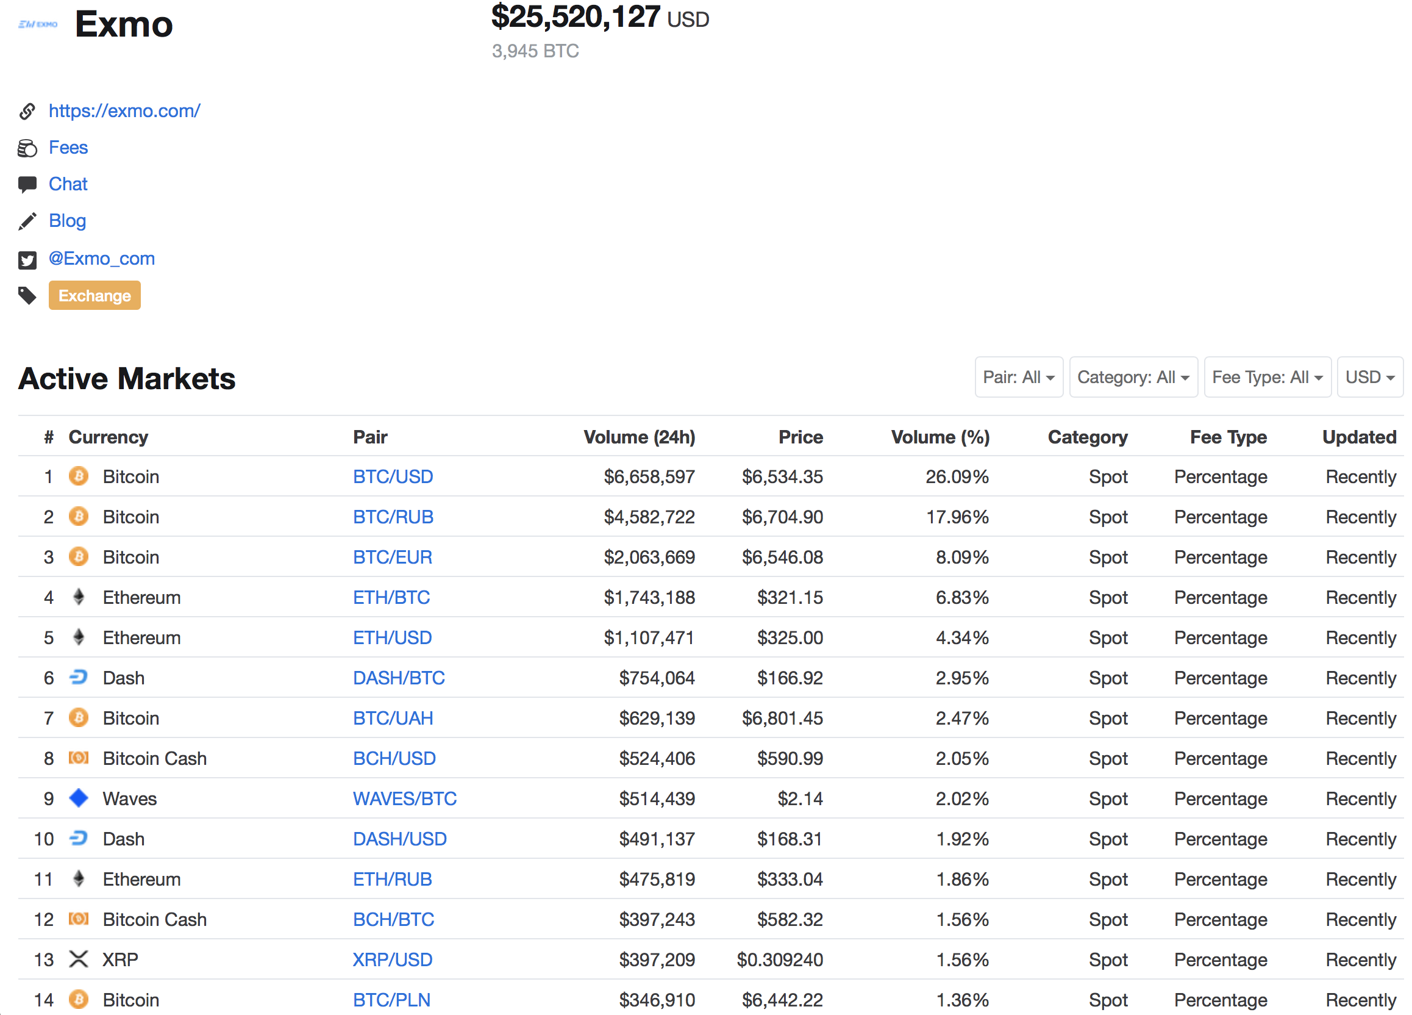Viewport: 1412px width, 1015px height.
Task: Open the Category: All dropdown
Action: point(1133,378)
